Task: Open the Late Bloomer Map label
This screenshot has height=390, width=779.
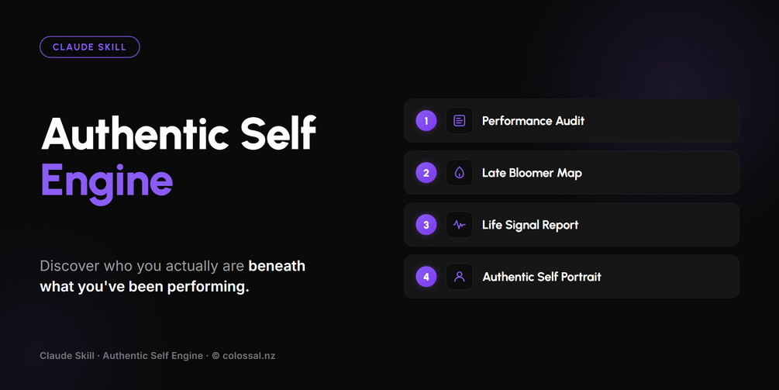Action: [x=532, y=173]
